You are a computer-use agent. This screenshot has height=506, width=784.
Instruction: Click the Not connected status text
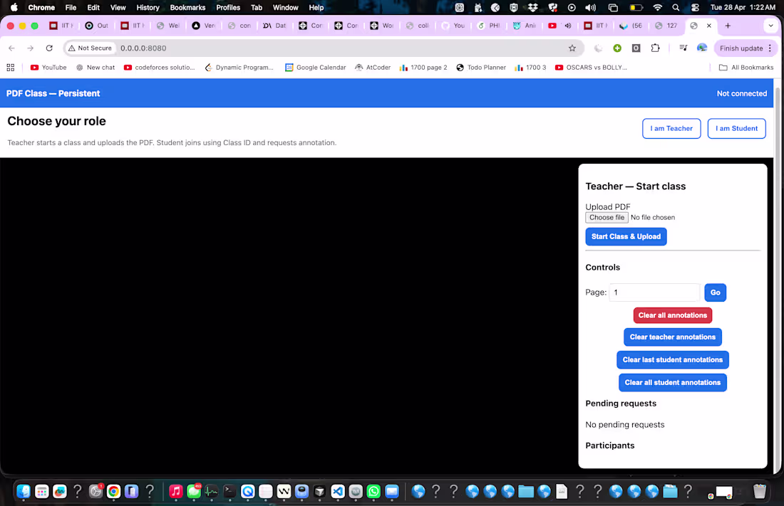coord(741,93)
